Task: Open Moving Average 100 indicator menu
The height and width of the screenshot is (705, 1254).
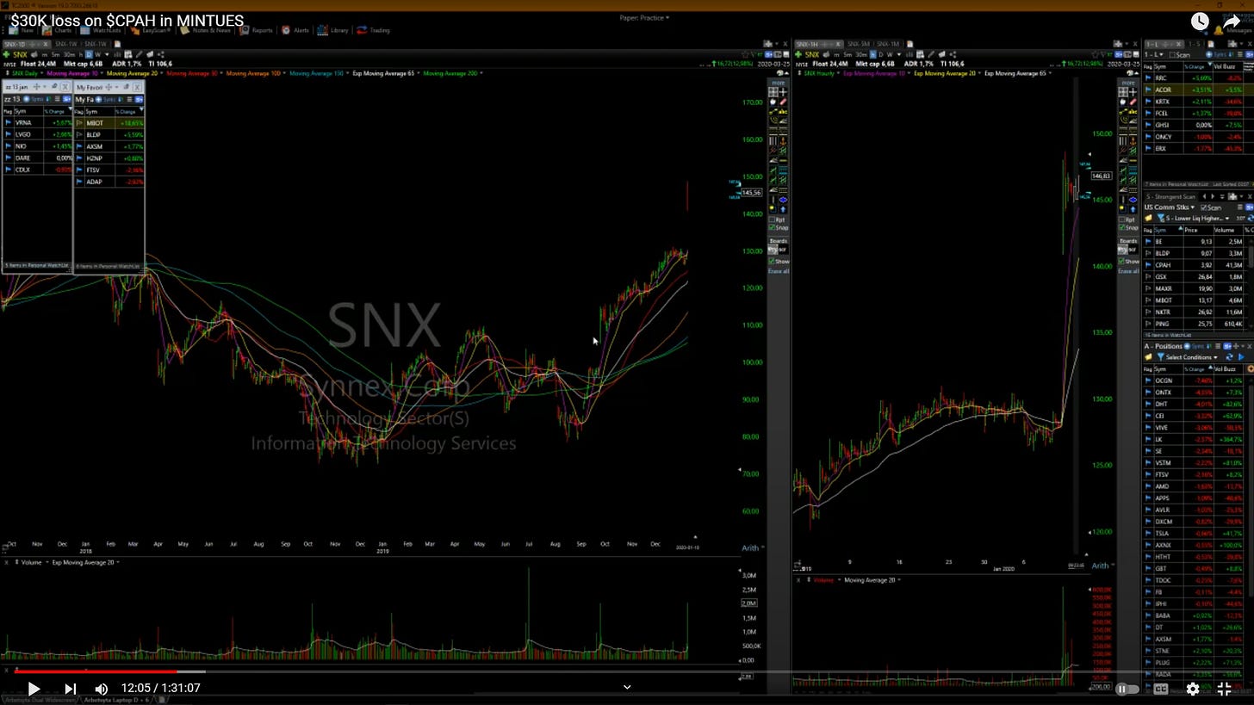Action: point(256,73)
